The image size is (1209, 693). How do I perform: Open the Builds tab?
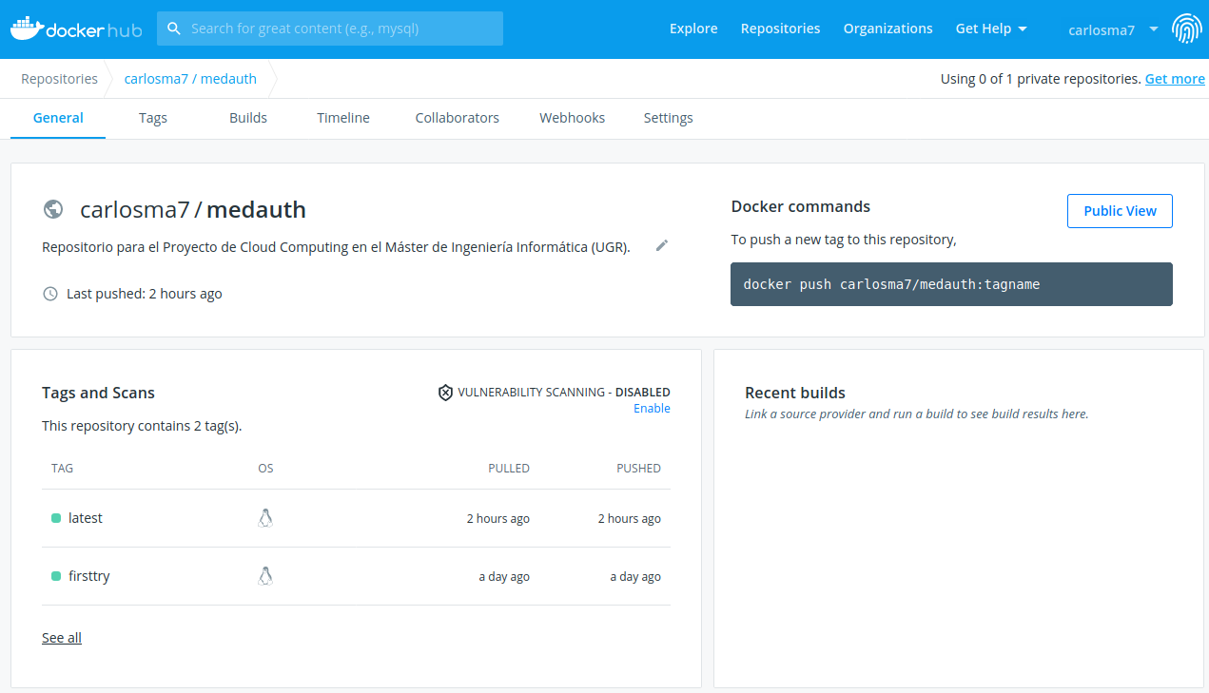(x=248, y=118)
